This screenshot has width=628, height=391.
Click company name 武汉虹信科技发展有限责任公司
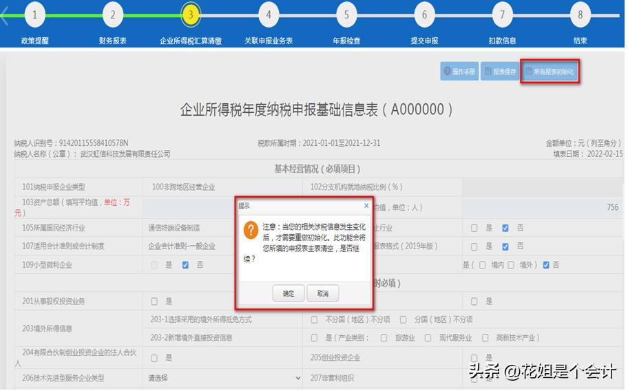[125, 154]
